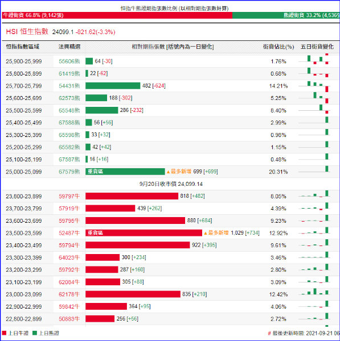The height and width of the screenshot is (341, 340).
Task: Open bull product 52487牛
Action: (x=69, y=233)
